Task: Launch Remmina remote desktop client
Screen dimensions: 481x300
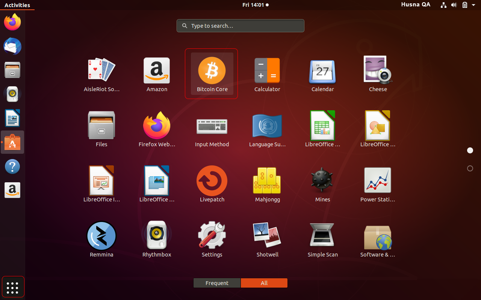Action: click(101, 240)
